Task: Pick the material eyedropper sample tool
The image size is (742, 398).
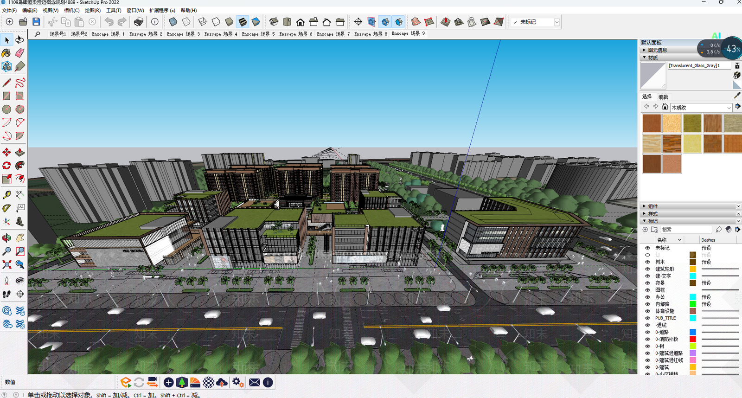Action: click(737, 95)
